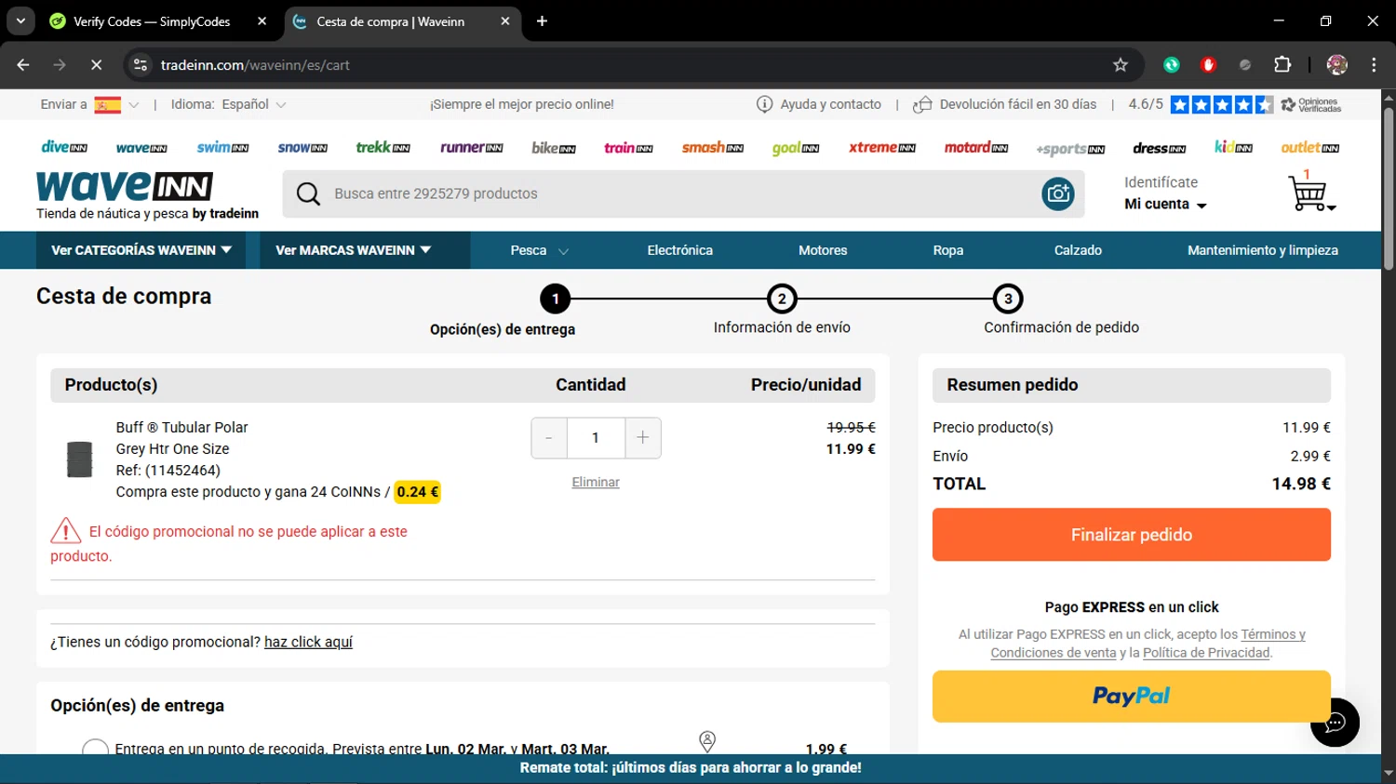Screen dimensions: 1396x784
Task: Select pickup point delivery radio button
Action: pyautogui.click(x=95, y=750)
